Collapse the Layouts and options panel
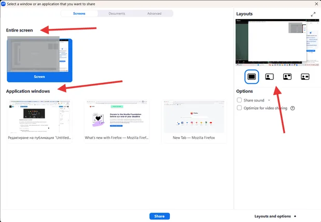The height and width of the screenshot is (222, 321). (x=275, y=216)
